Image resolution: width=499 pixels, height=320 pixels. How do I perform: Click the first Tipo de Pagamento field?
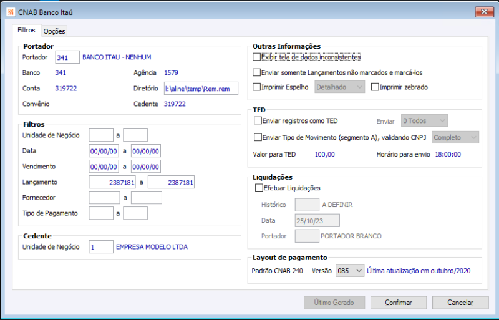[x=101, y=213]
